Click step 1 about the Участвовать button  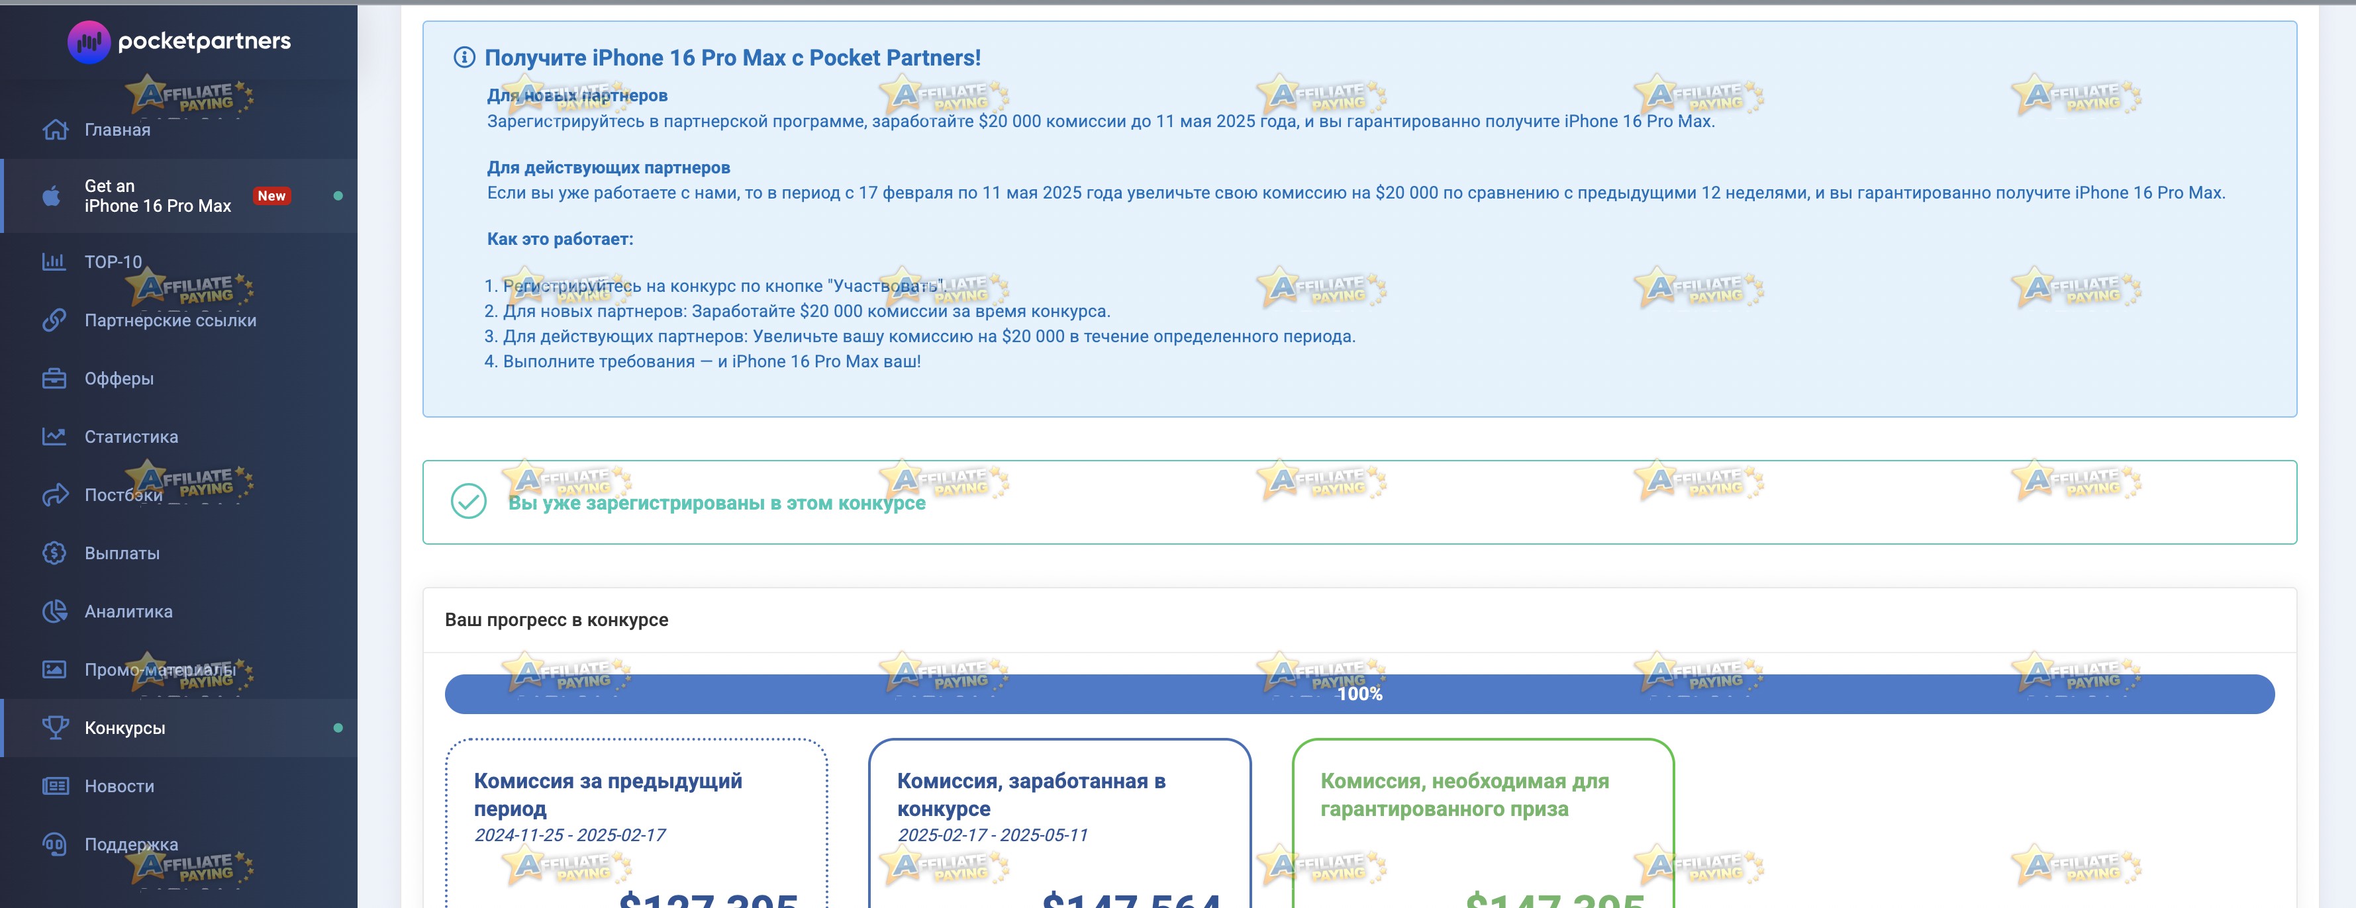click(715, 286)
